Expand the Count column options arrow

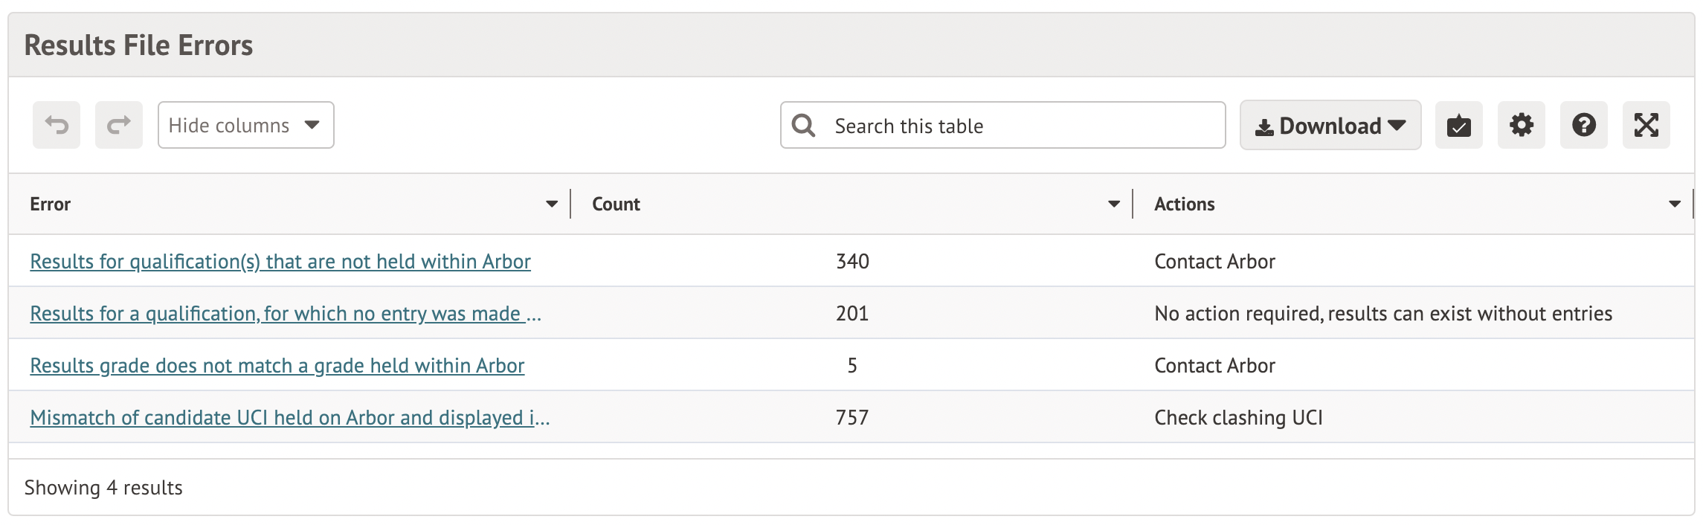pos(1113,204)
